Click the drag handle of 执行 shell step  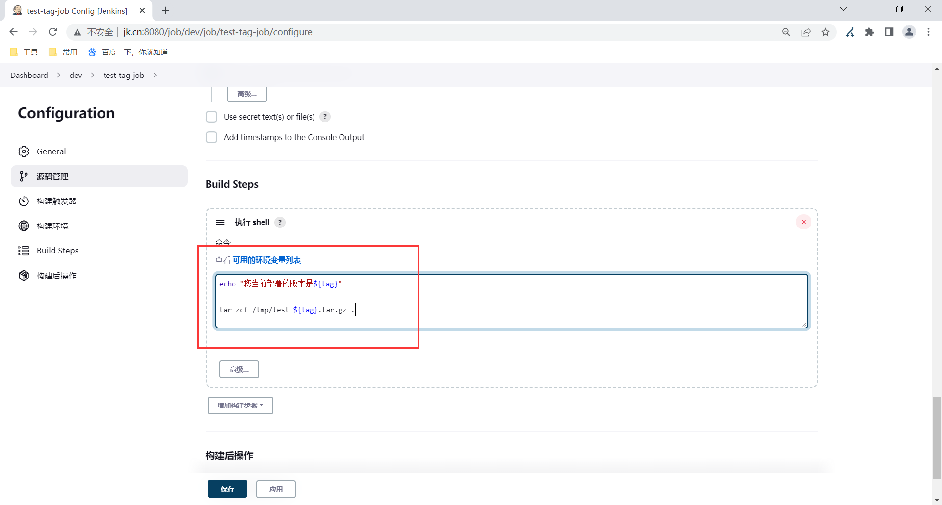point(220,222)
